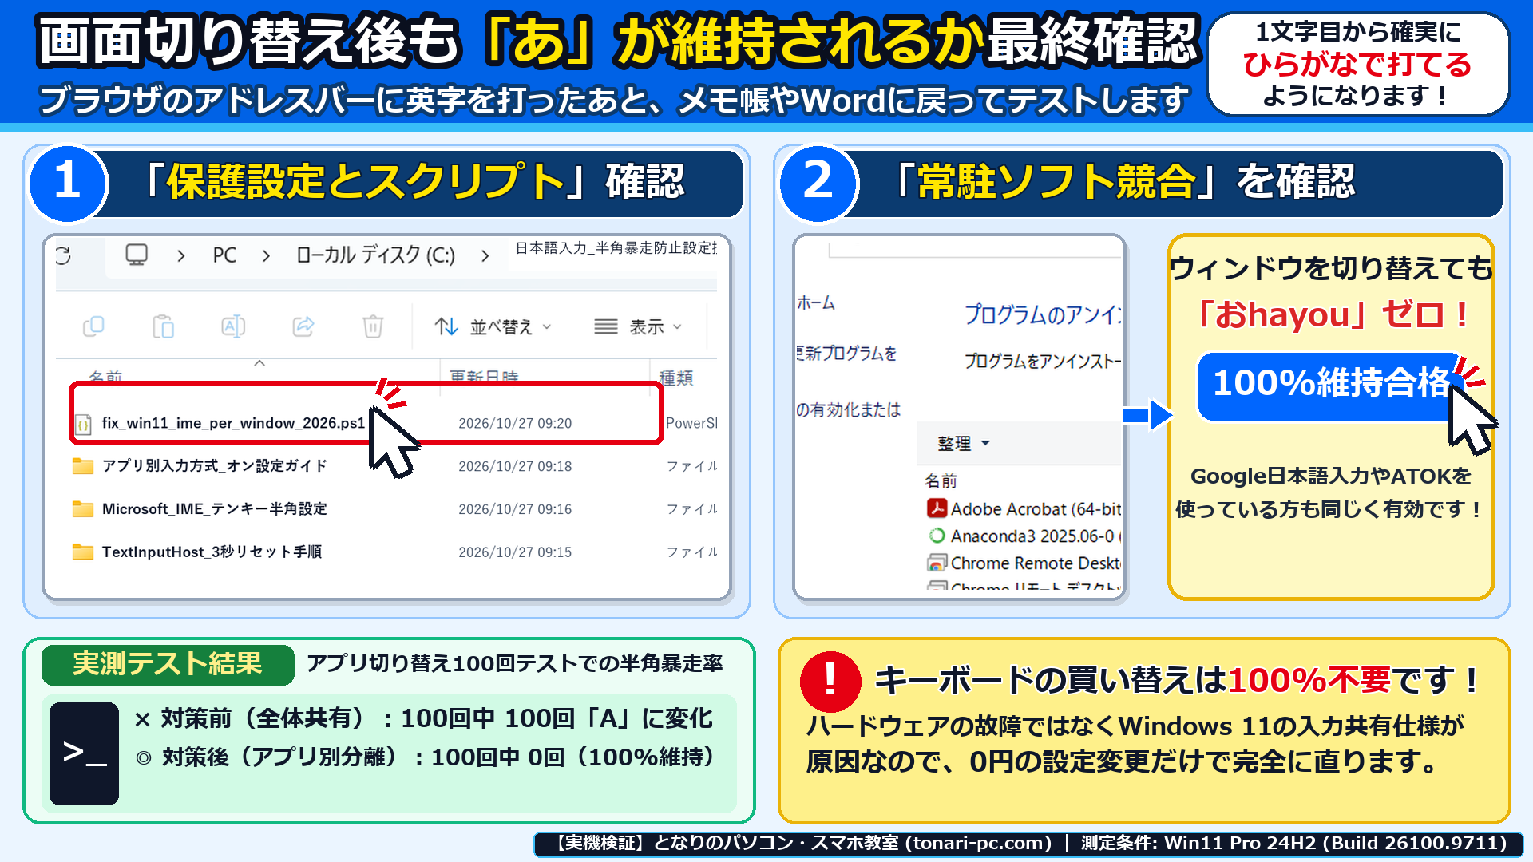Screen dimensions: 1533x862
Task: Click the terminal prompt icon in test results
Action: [x=84, y=753]
